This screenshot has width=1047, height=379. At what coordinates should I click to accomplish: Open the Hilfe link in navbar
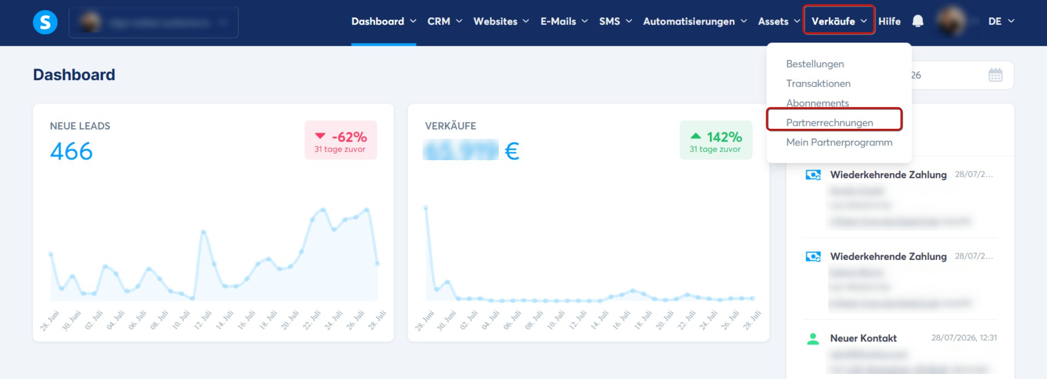coord(890,21)
